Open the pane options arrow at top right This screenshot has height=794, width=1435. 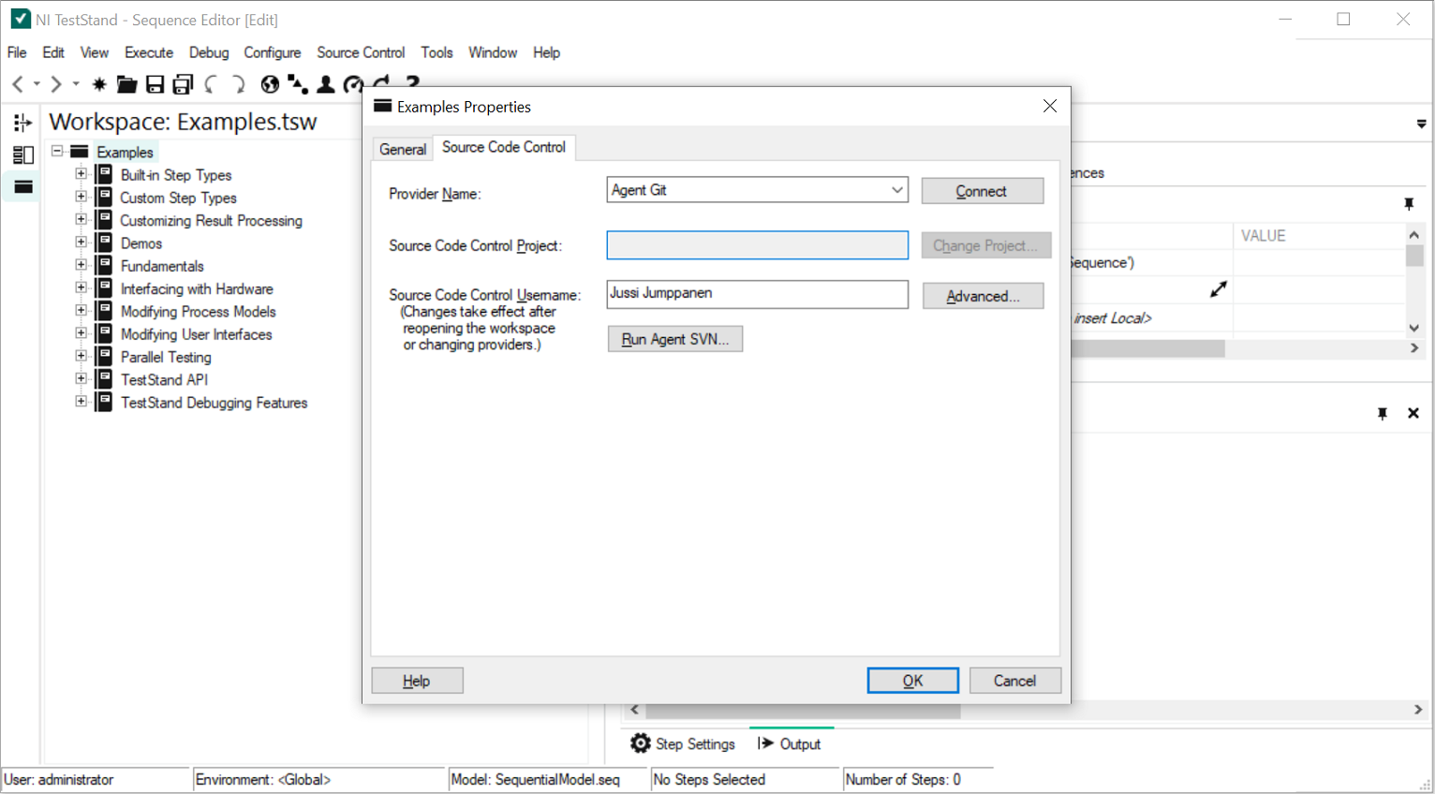coord(1422,124)
